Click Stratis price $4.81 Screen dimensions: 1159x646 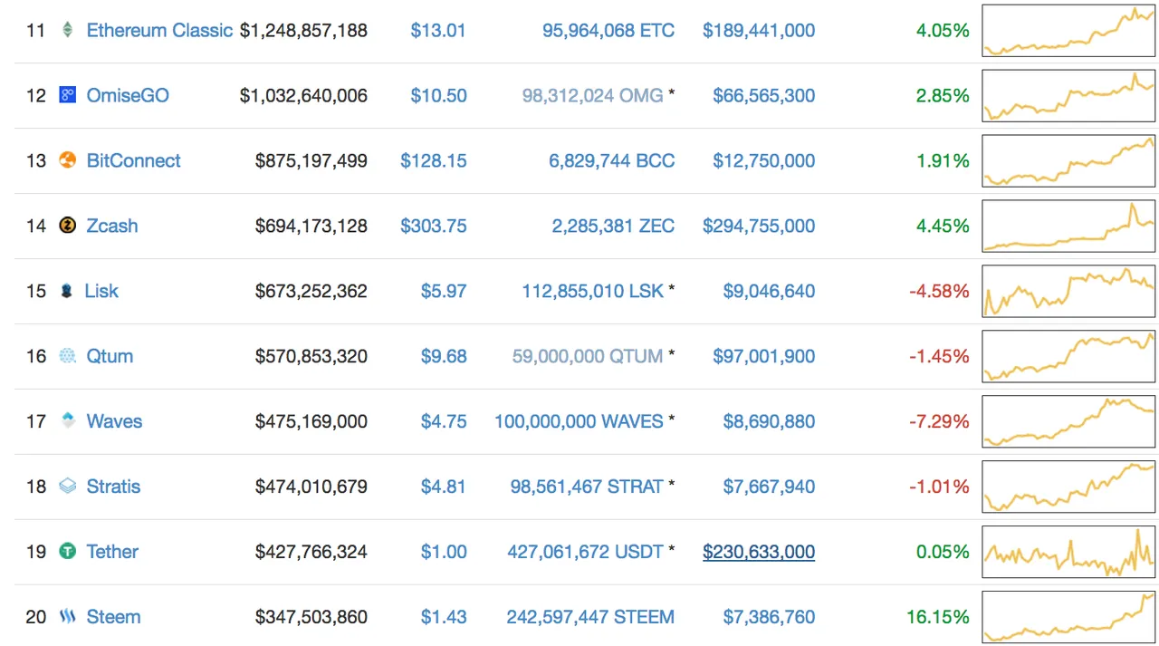pos(444,487)
